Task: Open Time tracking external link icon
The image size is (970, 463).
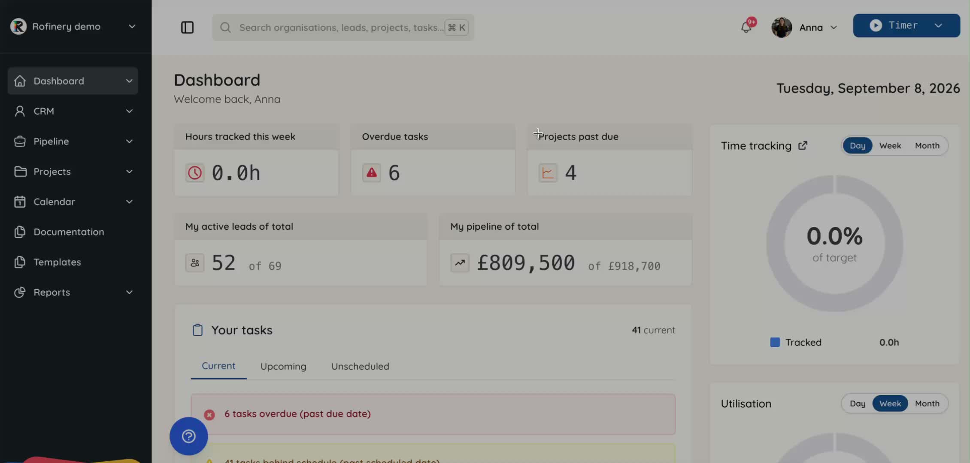Action: click(803, 146)
